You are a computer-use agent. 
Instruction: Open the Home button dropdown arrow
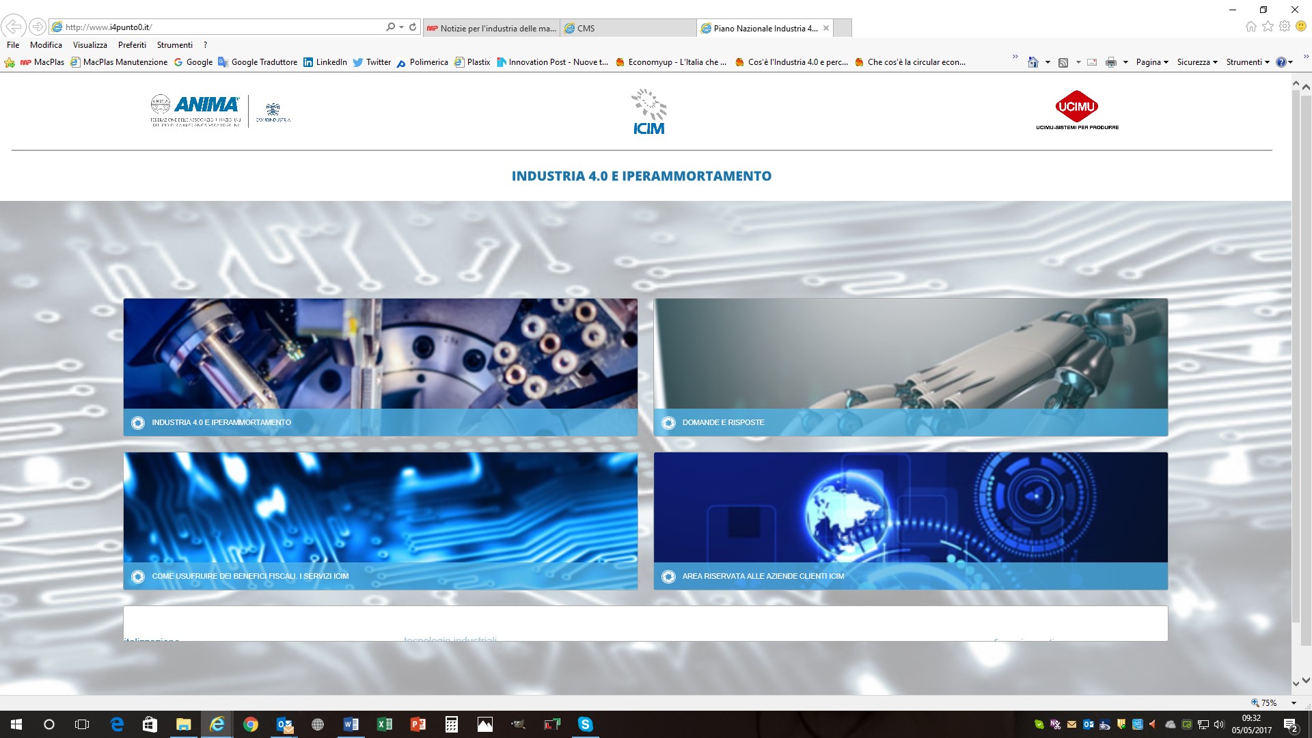(1048, 62)
